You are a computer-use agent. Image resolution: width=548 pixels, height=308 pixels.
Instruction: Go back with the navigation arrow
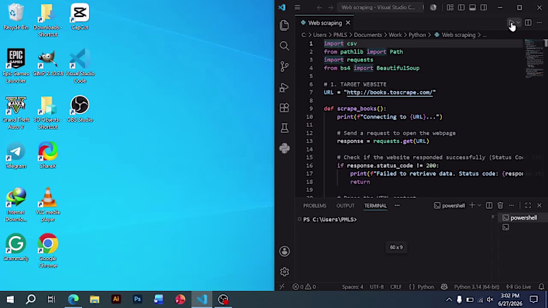[319, 8]
